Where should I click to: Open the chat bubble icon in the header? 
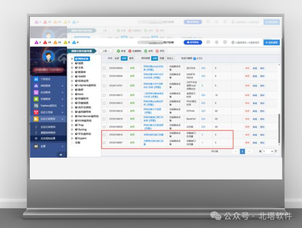coord(208,42)
